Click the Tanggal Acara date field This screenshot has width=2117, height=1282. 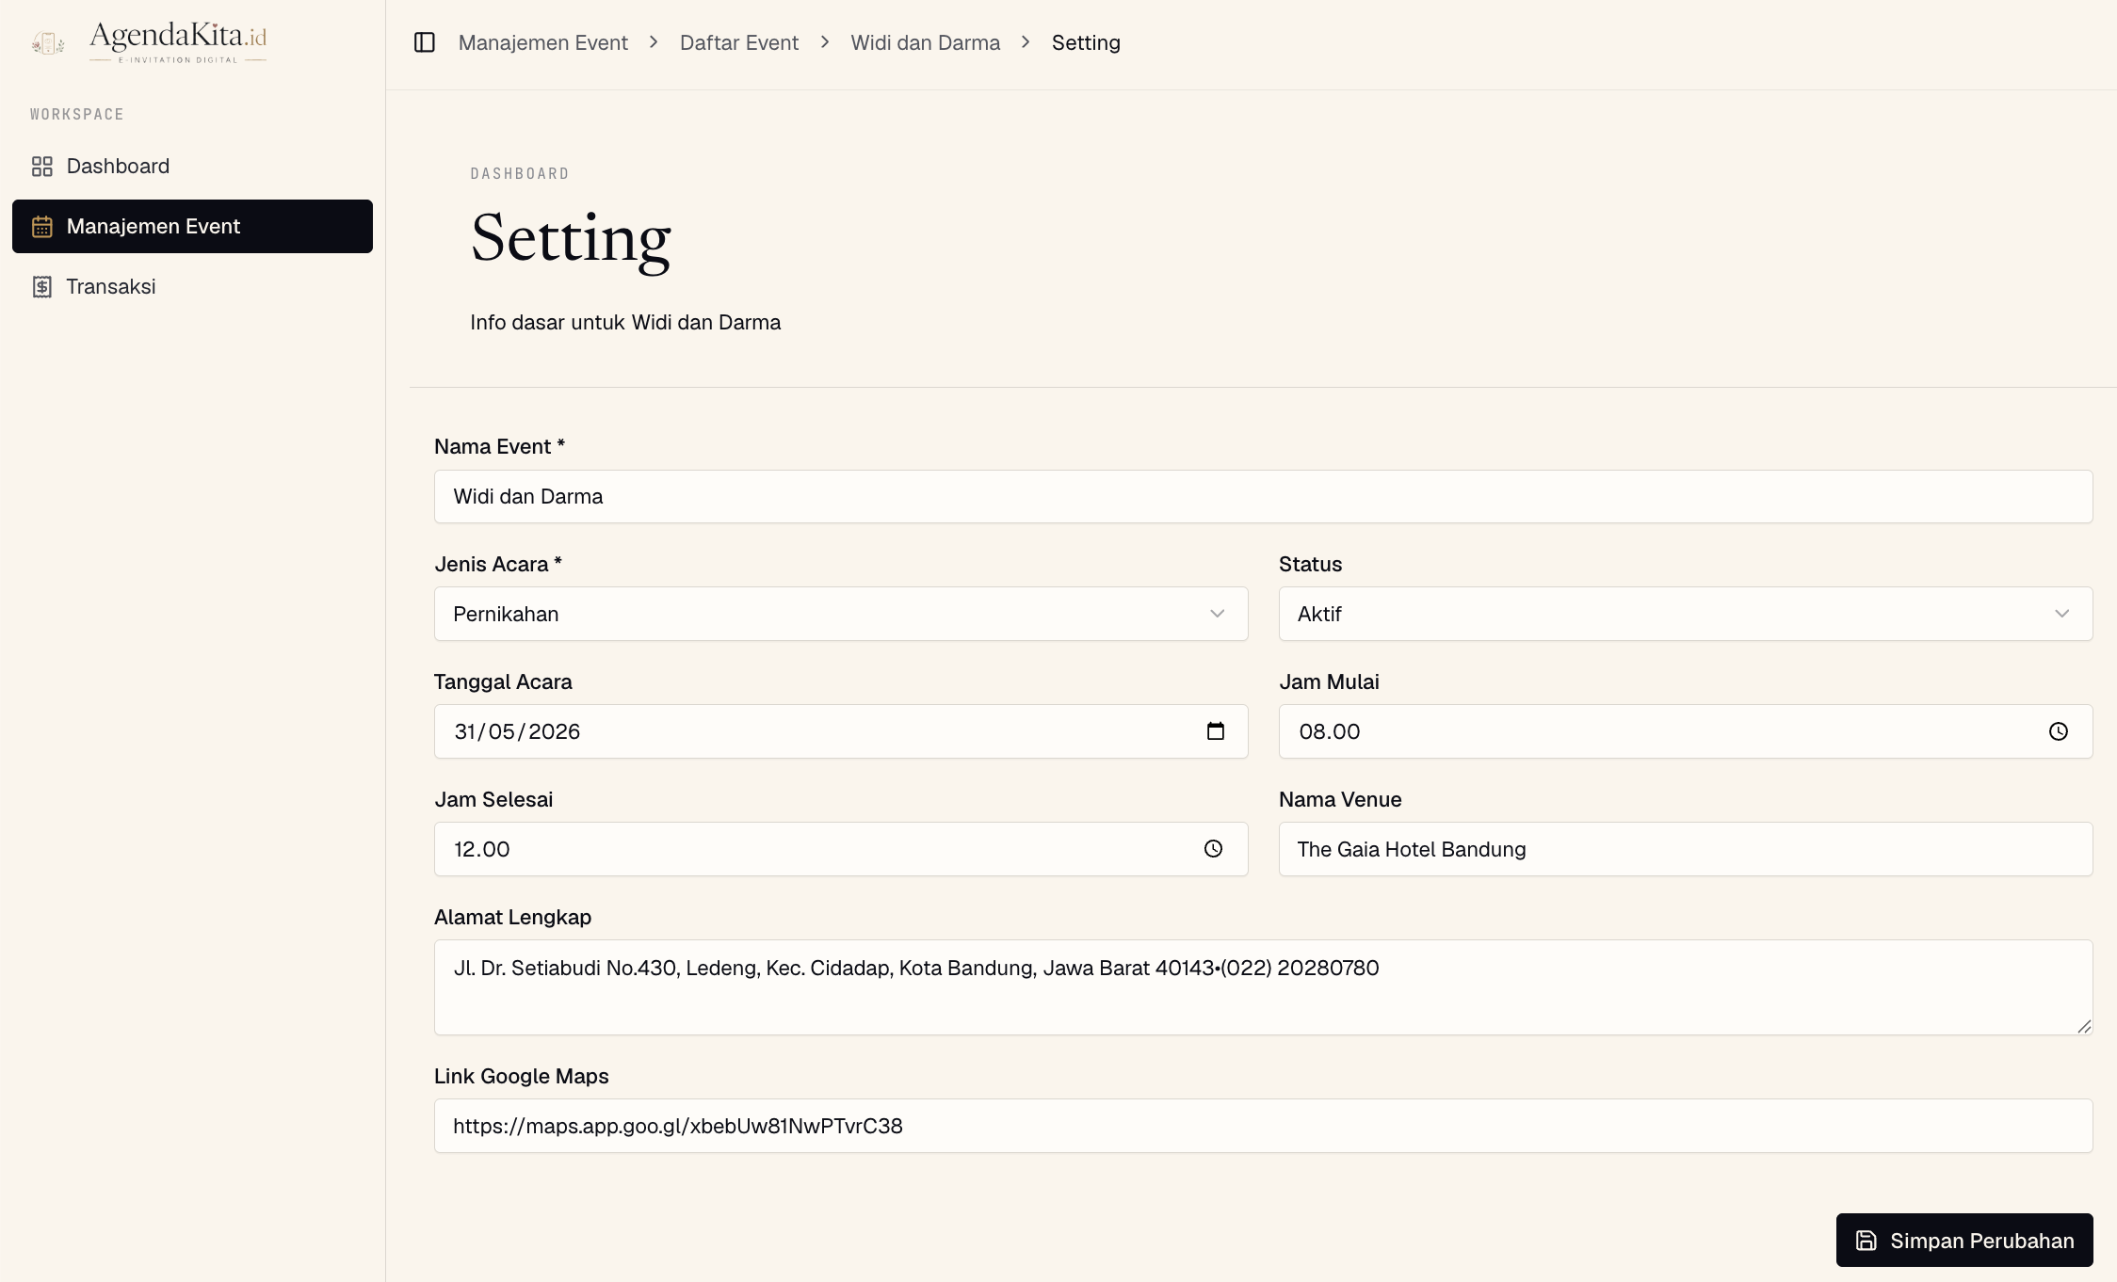pos(841,731)
